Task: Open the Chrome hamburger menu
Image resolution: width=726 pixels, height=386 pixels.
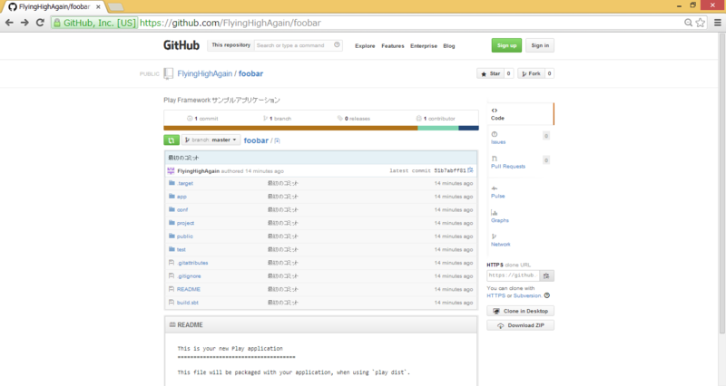Action: [x=718, y=23]
